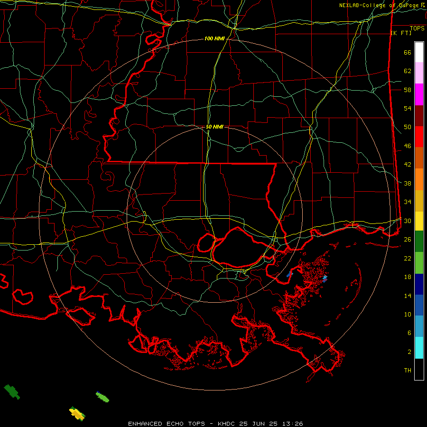Click the 6 value on the scale
427x427 pixels.
tap(409, 333)
